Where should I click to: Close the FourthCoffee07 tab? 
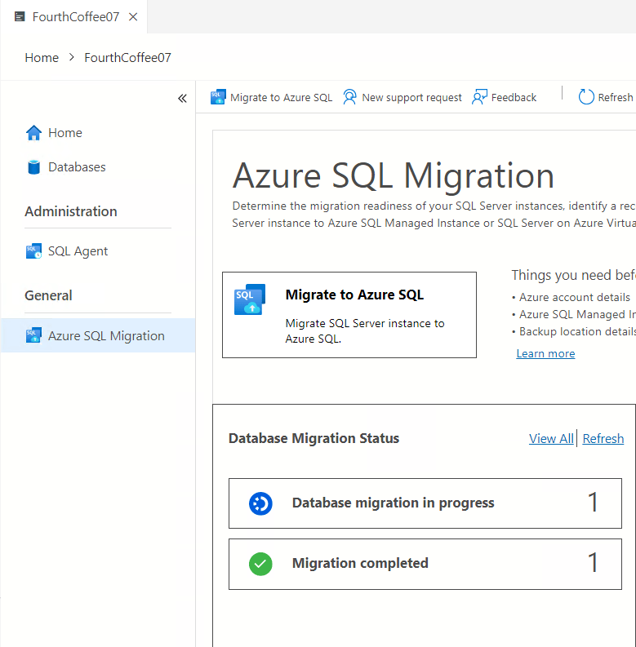point(133,17)
